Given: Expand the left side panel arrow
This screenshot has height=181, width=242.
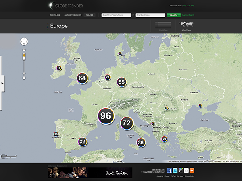Looking at the screenshot, I should [2, 83].
